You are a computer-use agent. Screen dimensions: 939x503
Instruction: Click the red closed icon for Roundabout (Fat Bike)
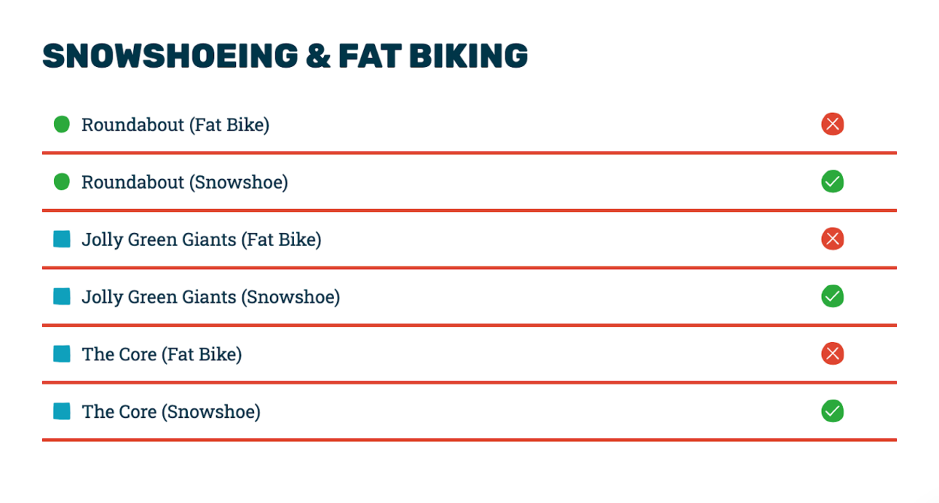[832, 124]
